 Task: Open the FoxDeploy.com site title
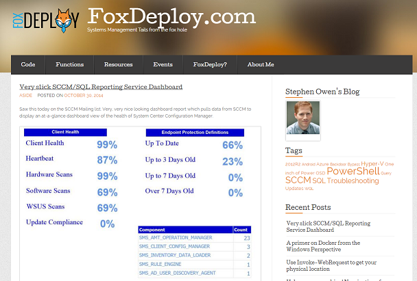171,16
